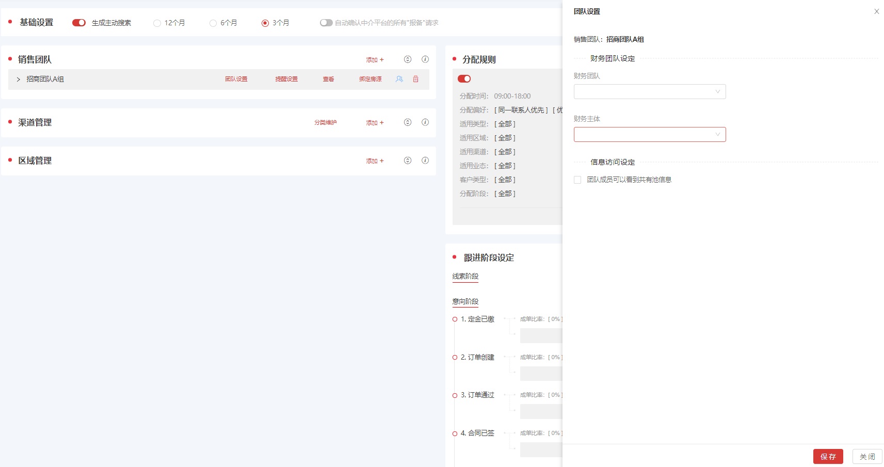Click the 保存 button

(x=828, y=457)
